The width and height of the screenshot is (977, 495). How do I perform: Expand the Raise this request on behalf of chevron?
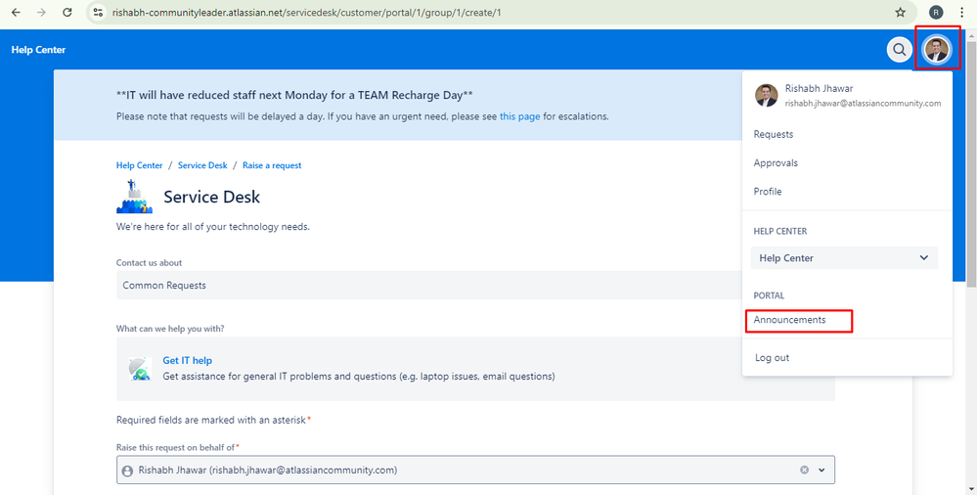click(822, 471)
